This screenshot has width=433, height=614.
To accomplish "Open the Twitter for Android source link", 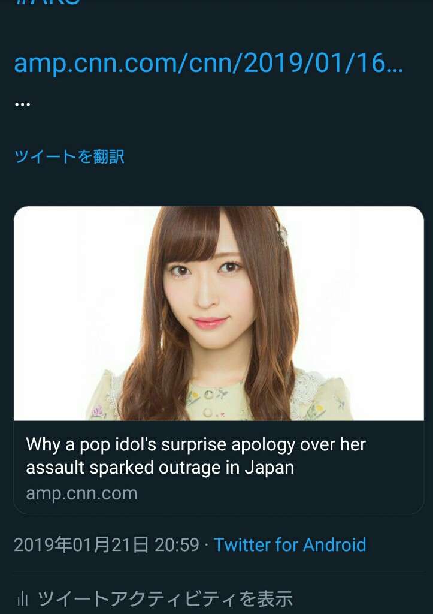I will coord(290,544).
